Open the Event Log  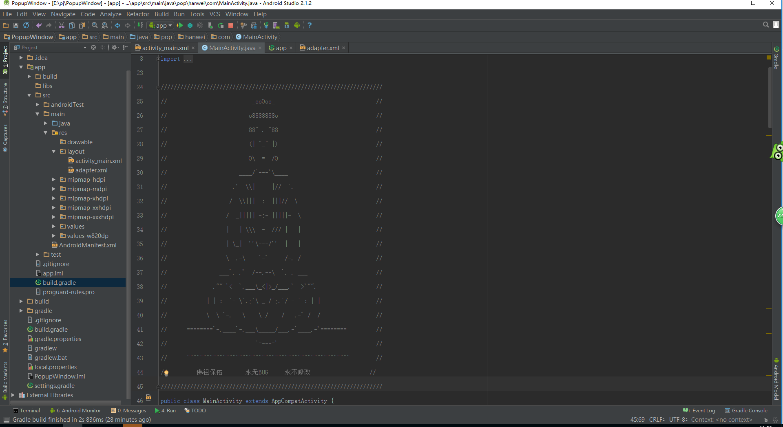[x=699, y=411]
